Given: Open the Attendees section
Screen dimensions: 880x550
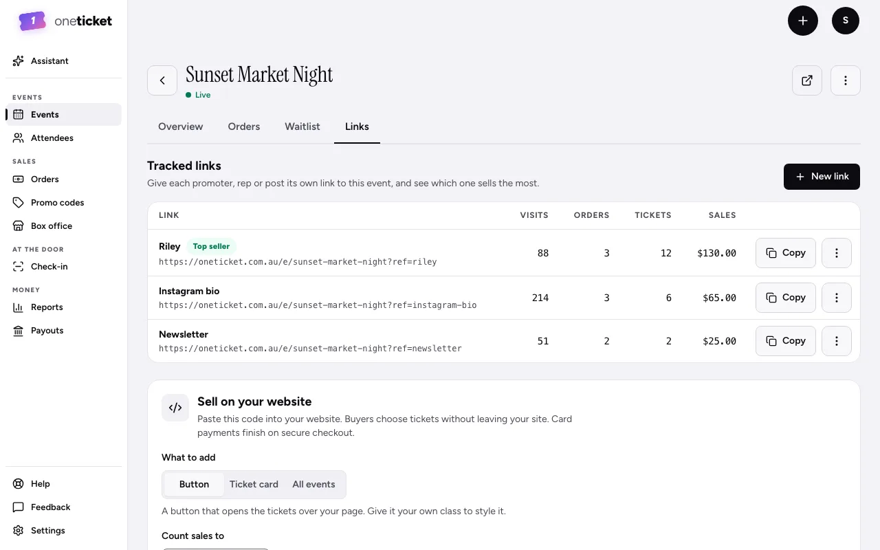Looking at the screenshot, I should click(x=63, y=138).
